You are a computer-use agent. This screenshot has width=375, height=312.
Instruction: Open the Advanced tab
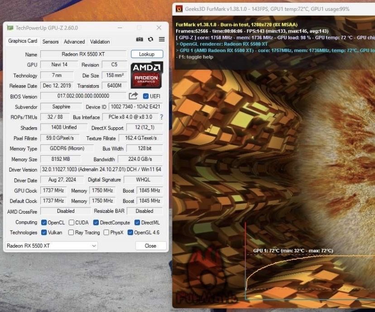[x=74, y=42]
